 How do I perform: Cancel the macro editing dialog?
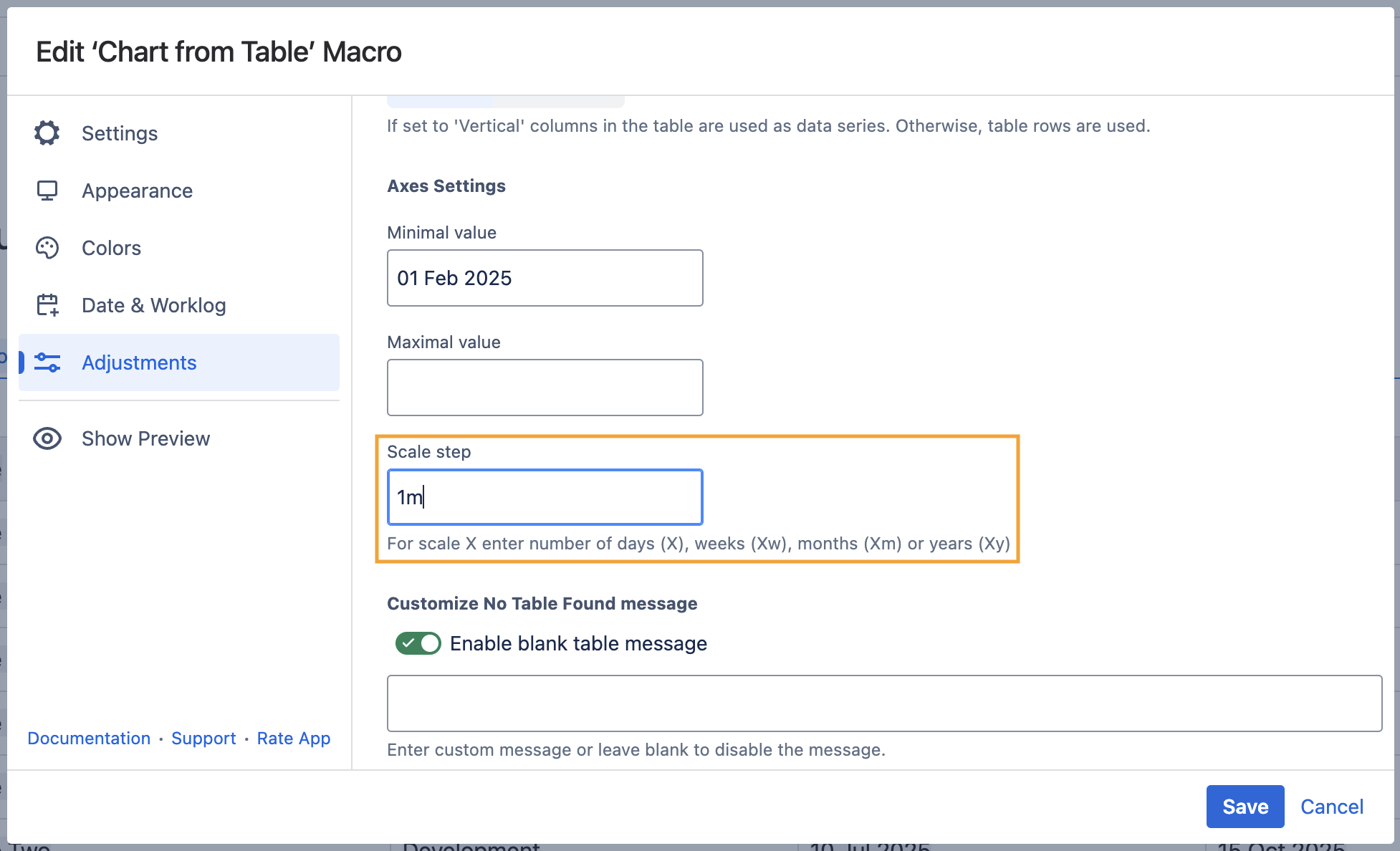click(1331, 807)
